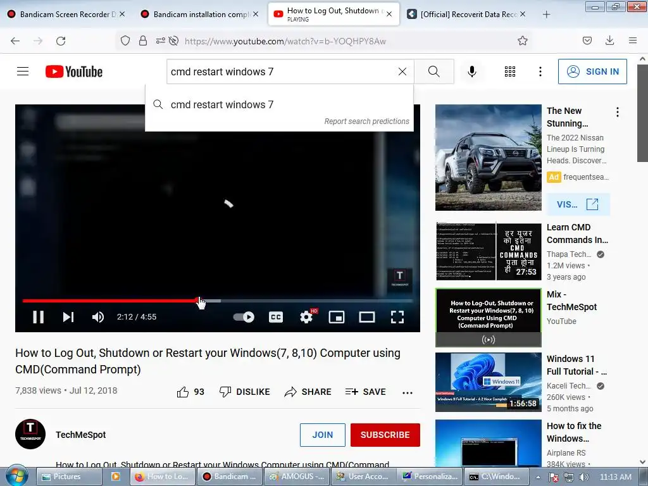Image resolution: width=648 pixels, height=486 pixels.
Task: Open the Windows Start menu
Action: click(17, 476)
